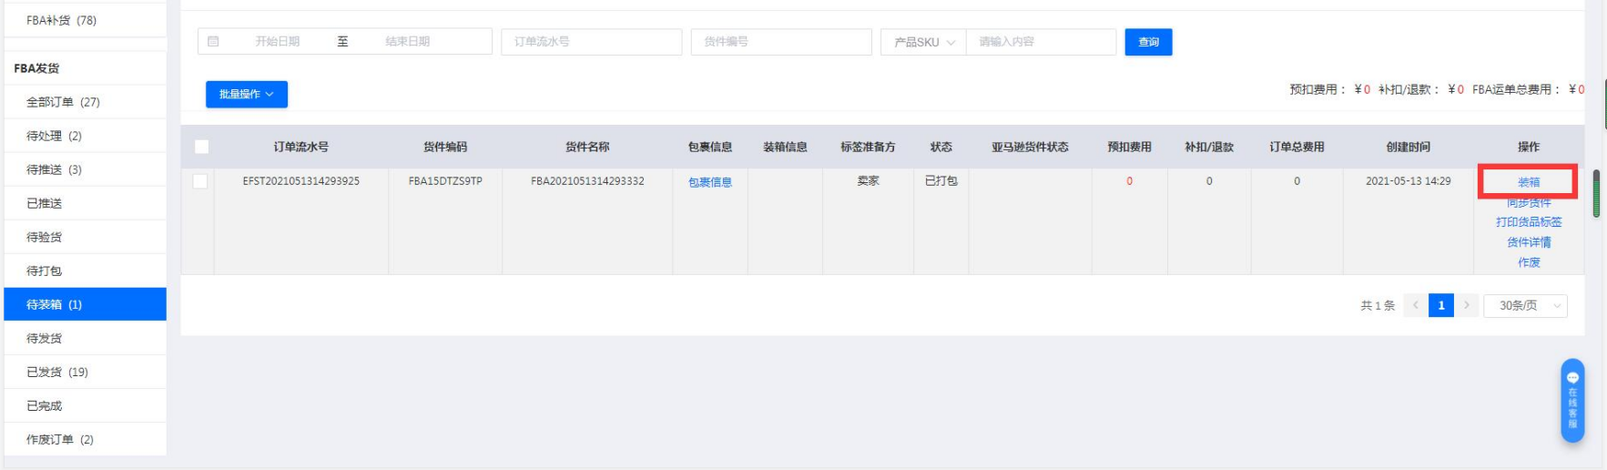Open 待处理 (2) sidebar item
Viewport: 1607px width, 470px height.
[x=54, y=136]
